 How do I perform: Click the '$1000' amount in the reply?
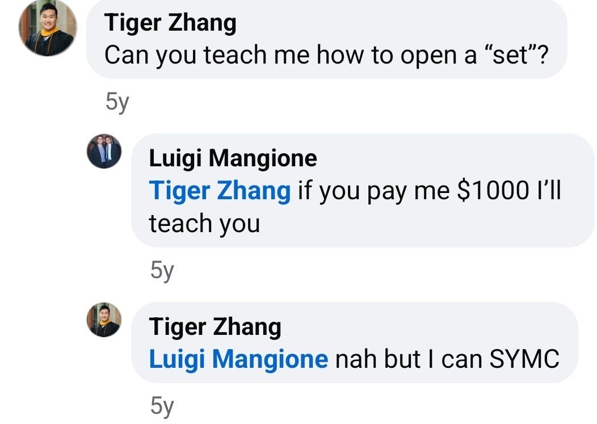(x=493, y=190)
